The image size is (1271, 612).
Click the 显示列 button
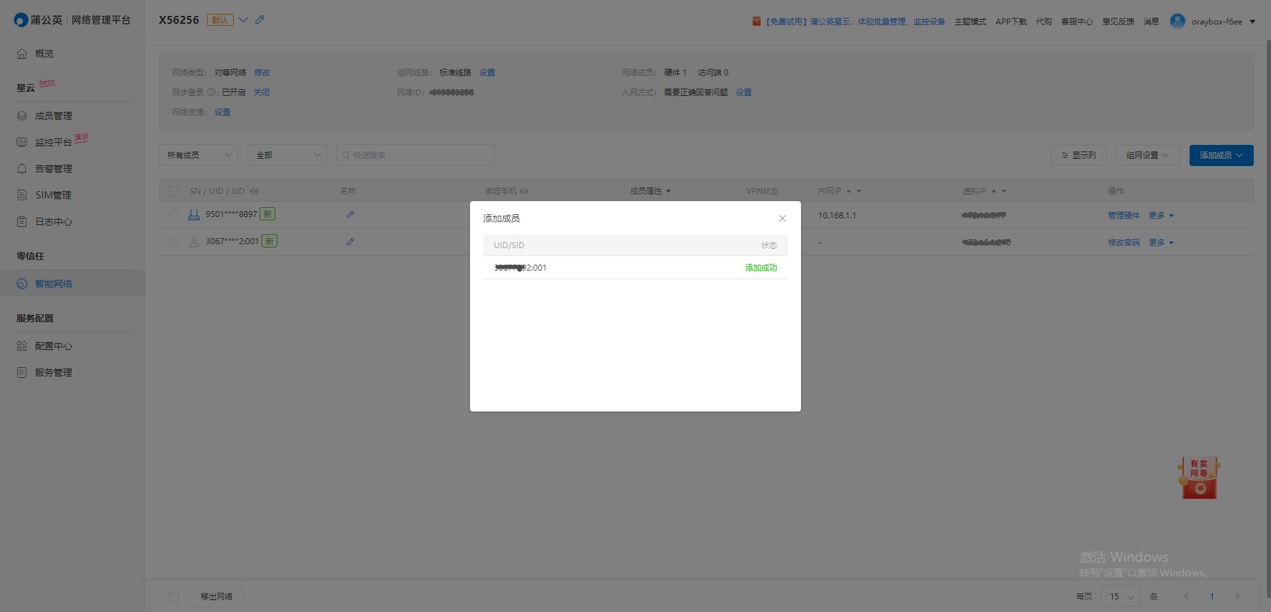pyautogui.click(x=1078, y=155)
